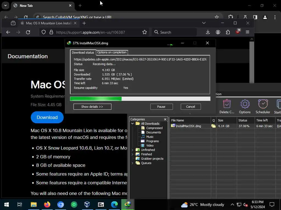Expand Unfinished category node
The image size is (281, 210).
[x=133, y=150]
